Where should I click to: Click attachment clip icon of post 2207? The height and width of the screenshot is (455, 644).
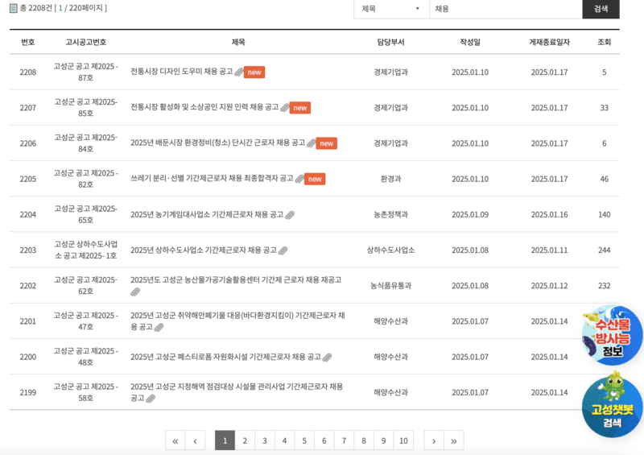click(x=285, y=108)
